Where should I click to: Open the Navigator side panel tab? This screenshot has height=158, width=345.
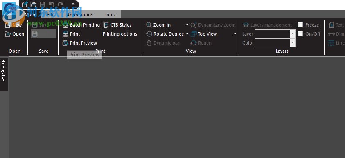pyautogui.click(x=3, y=74)
